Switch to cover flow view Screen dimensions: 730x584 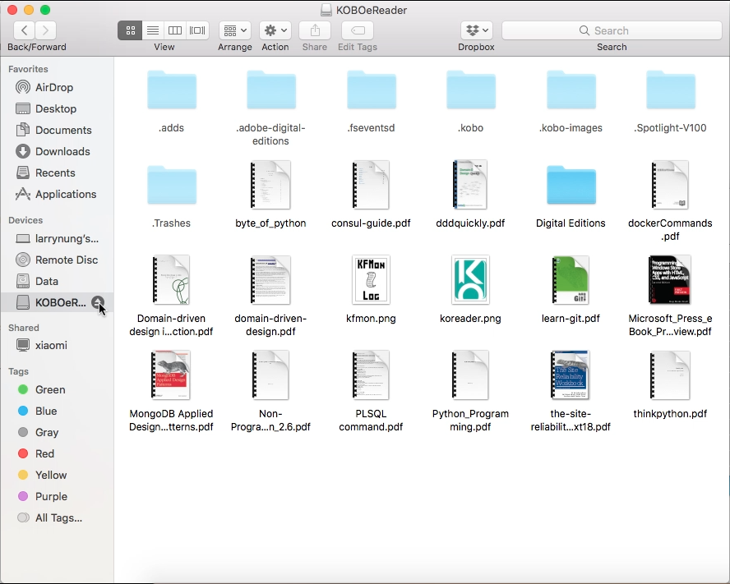pos(197,30)
